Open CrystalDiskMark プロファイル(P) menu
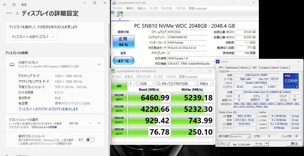 143,77
